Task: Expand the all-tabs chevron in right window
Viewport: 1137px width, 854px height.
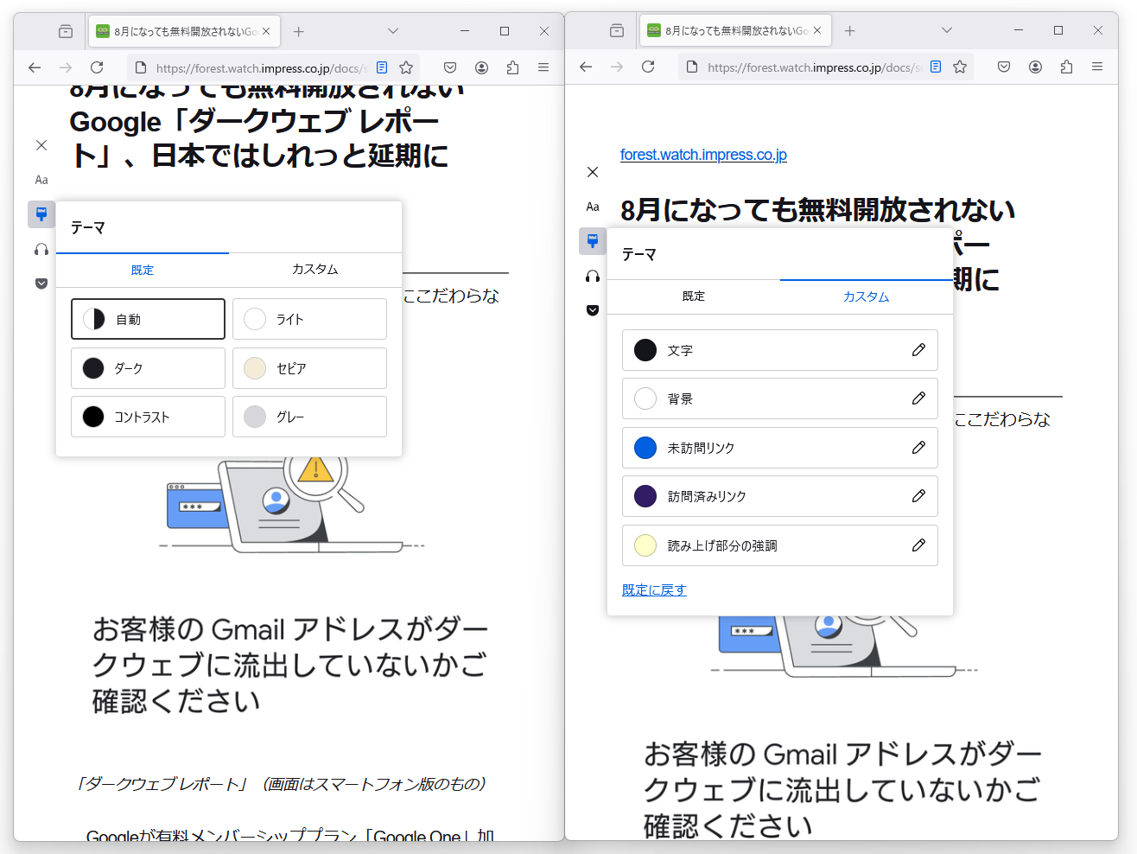Action: pos(946,30)
